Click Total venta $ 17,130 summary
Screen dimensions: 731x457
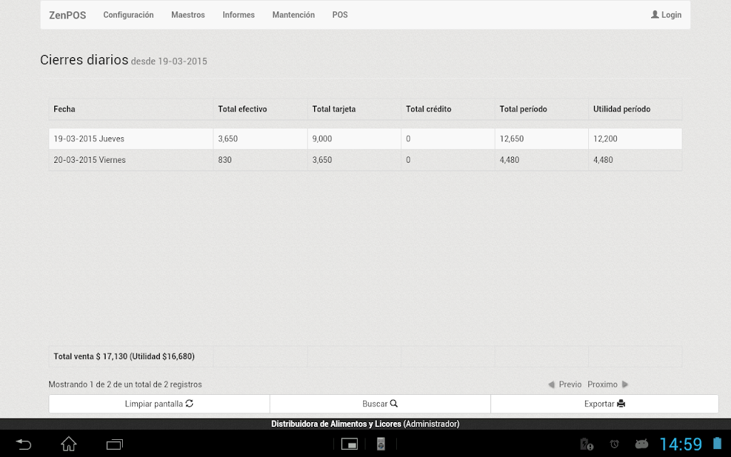124,356
